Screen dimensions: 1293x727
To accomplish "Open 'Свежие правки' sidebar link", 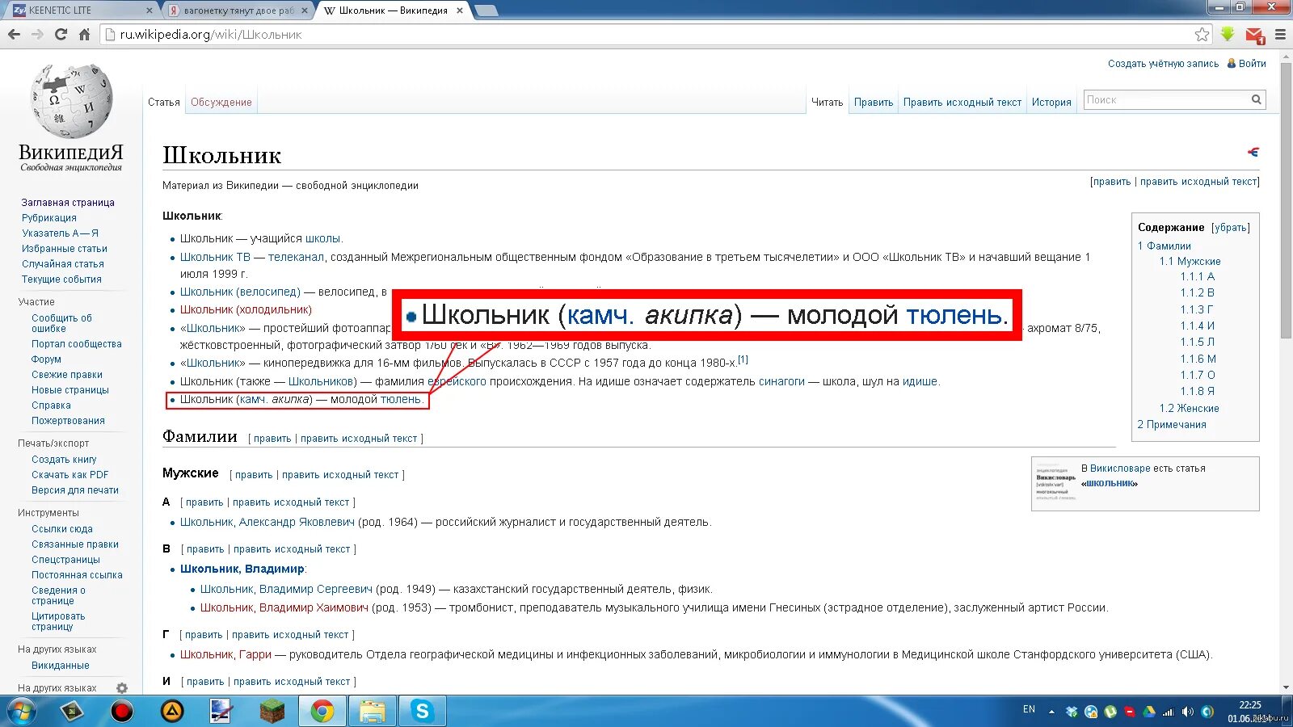I will coord(67,375).
